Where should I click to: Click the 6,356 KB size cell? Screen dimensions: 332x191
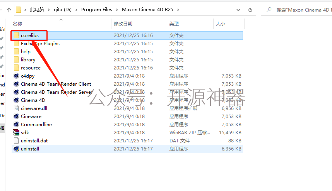[x=231, y=149]
